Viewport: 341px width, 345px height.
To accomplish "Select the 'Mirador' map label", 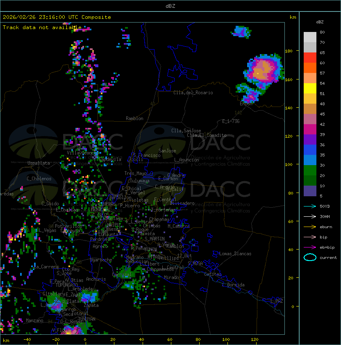I will 173,277.
